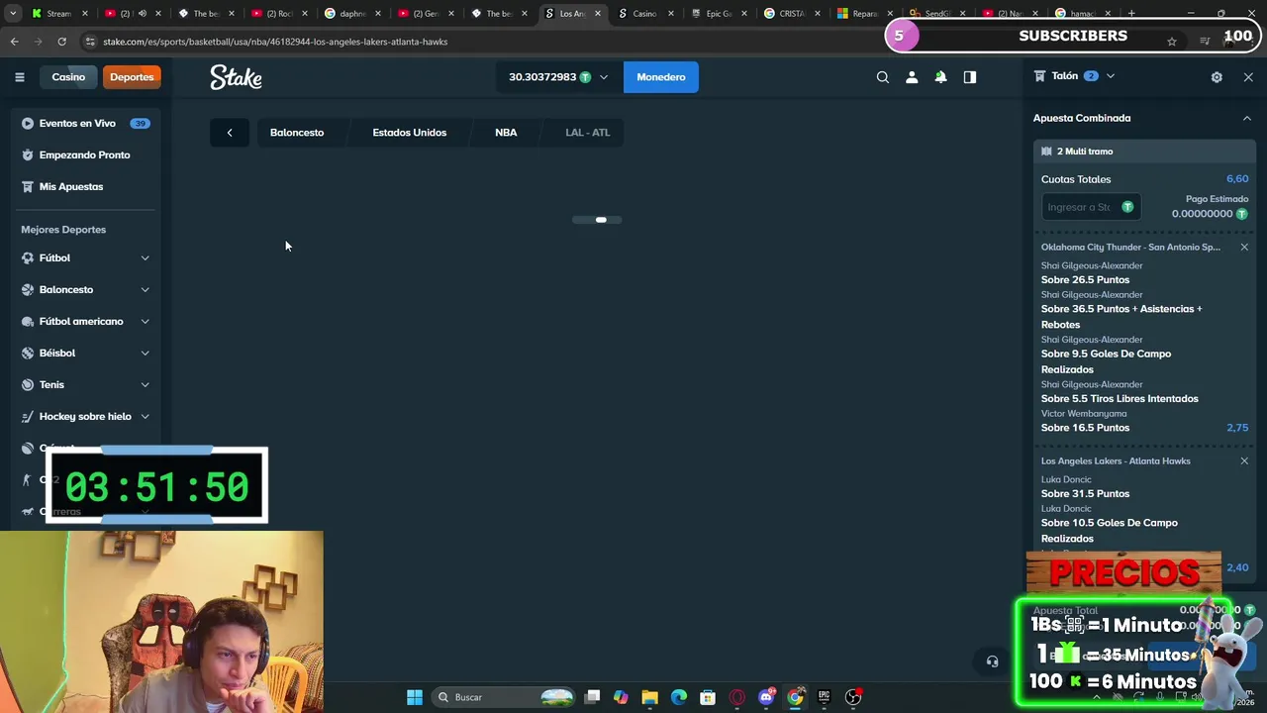Screen dimensions: 1267x713
Task: Click the browser back arrow
Action: (15, 42)
